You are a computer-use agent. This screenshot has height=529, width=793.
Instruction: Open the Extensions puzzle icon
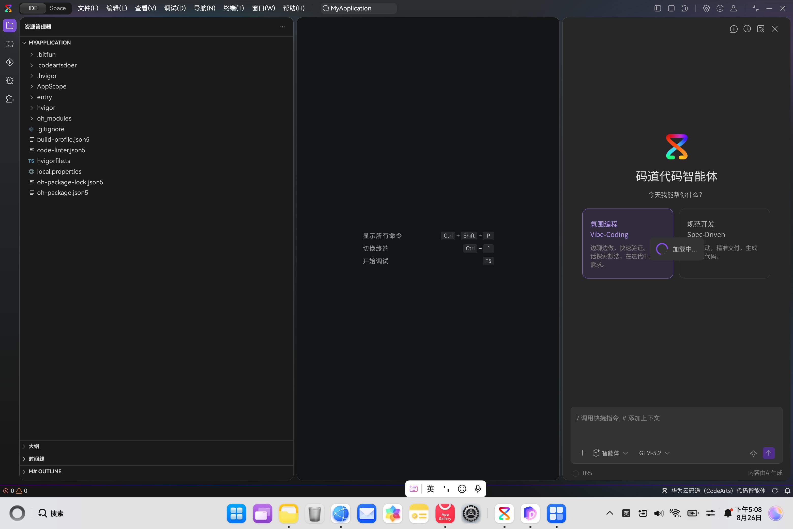click(9, 99)
